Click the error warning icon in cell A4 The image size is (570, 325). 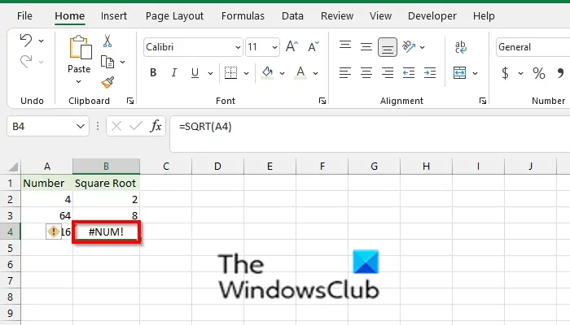click(x=54, y=232)
